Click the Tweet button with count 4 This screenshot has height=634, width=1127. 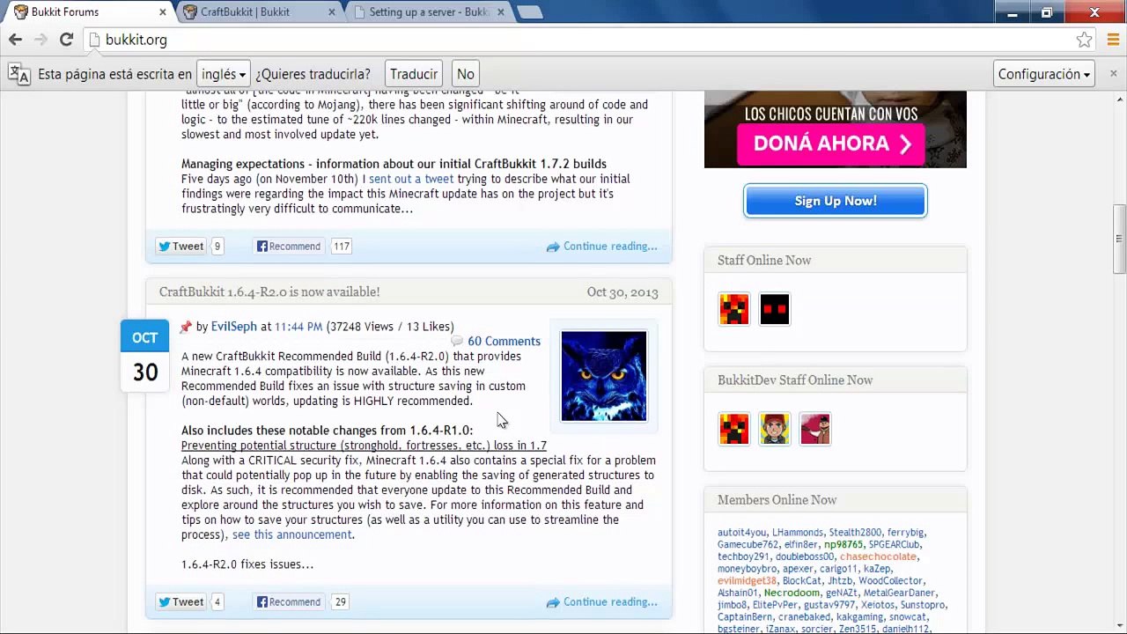coord(180,602)
